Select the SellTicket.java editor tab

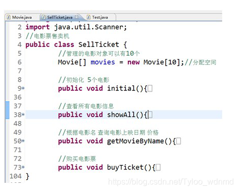pos(60,17)
